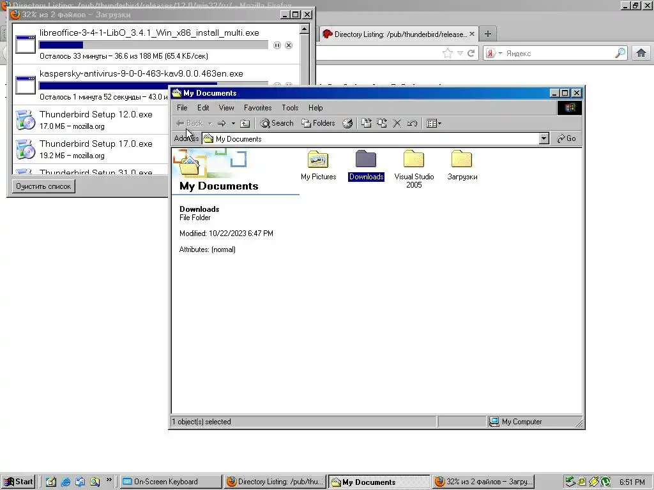Open the History pane icon
The width and height of the screenshot is (654, 490).
tap(347, 123)
